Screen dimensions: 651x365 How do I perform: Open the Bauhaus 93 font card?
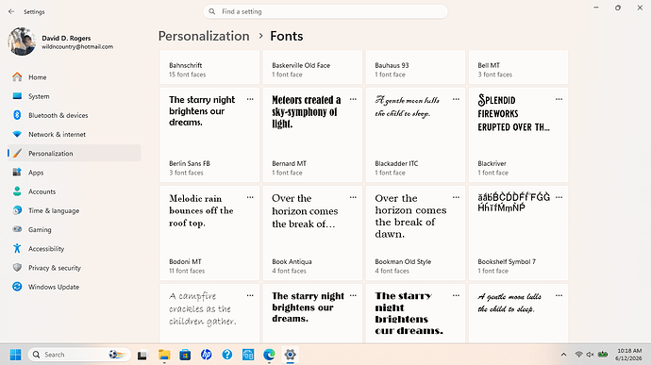coord(415,67)
